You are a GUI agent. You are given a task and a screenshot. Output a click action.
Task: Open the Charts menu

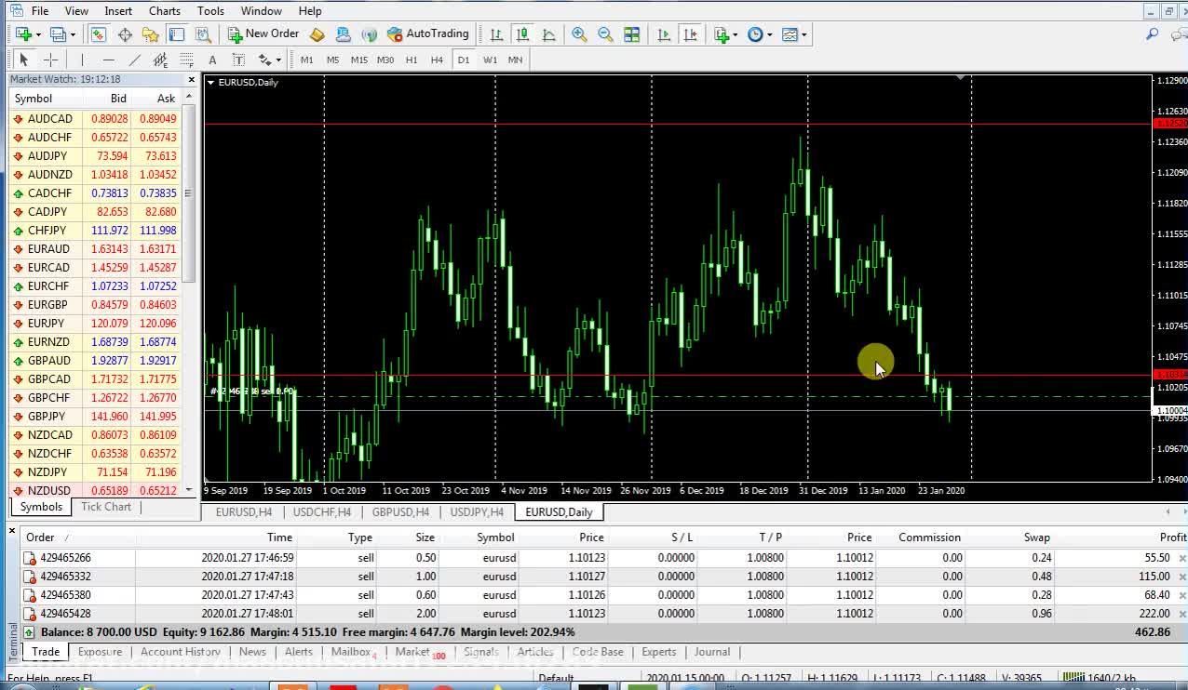click(x=165, y=11)
